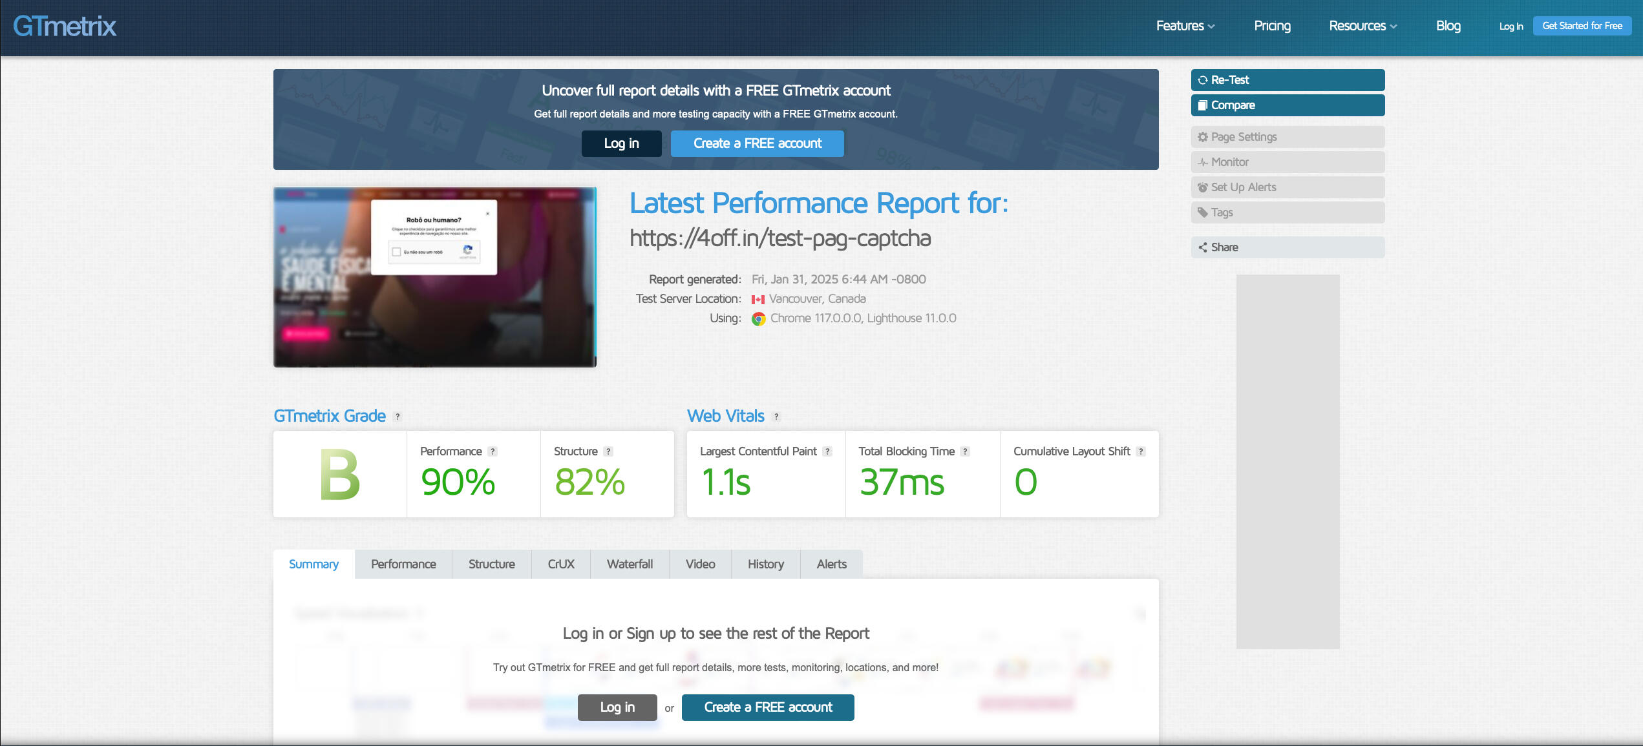This screenshot has width=1643, height=746.
Task: Click the Set Up Alerts alarm icon
Action: tap(1202, 187)
